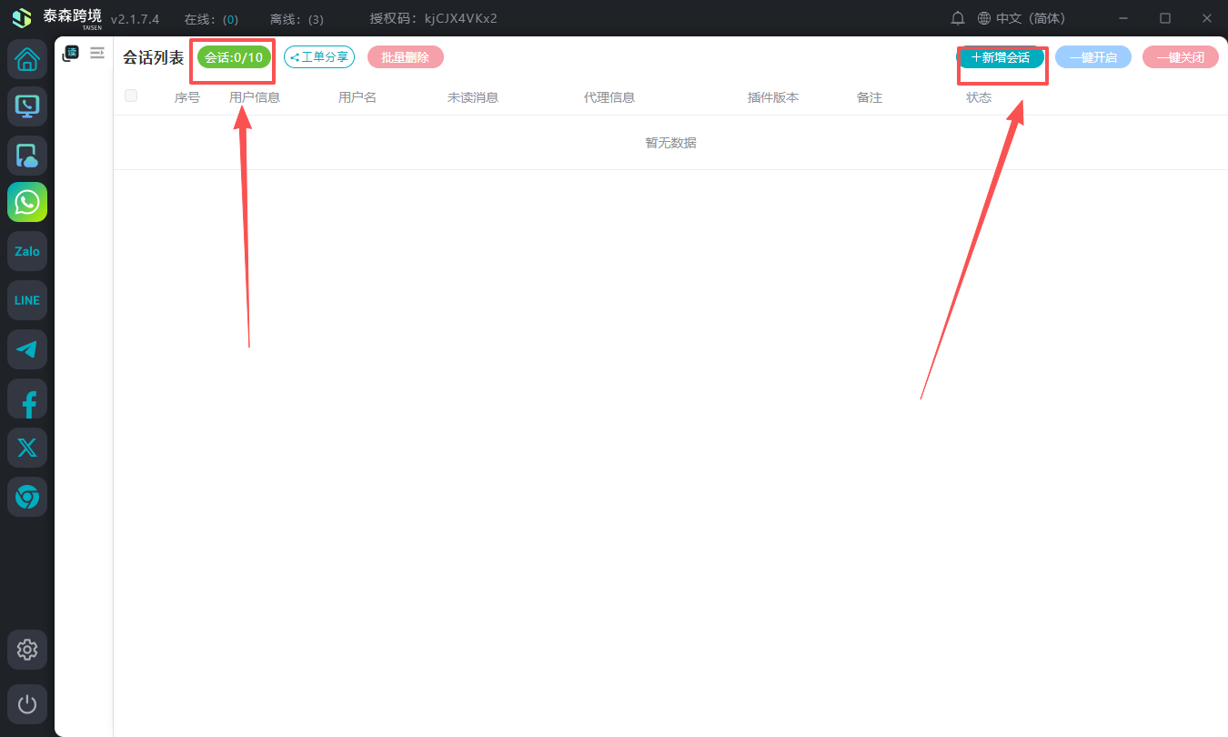Open the Facebook sidebar icon

pyautogui.click(x=27, y=399)
